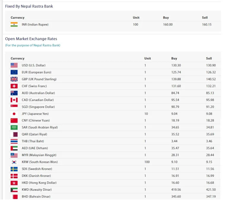Click the UK flag next to GBP
Screen dimensions: 228x202
tap(14, 79)
